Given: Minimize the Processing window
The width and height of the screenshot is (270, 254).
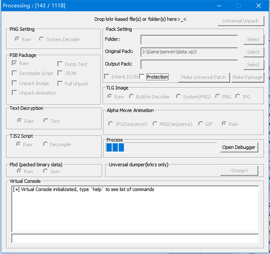Looking at the screenshot, I should (219, 6).
